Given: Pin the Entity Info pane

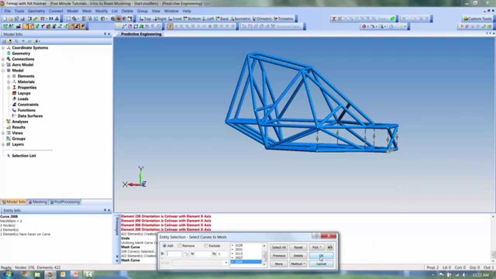Looking at the screenshot, I should (105, 210).
